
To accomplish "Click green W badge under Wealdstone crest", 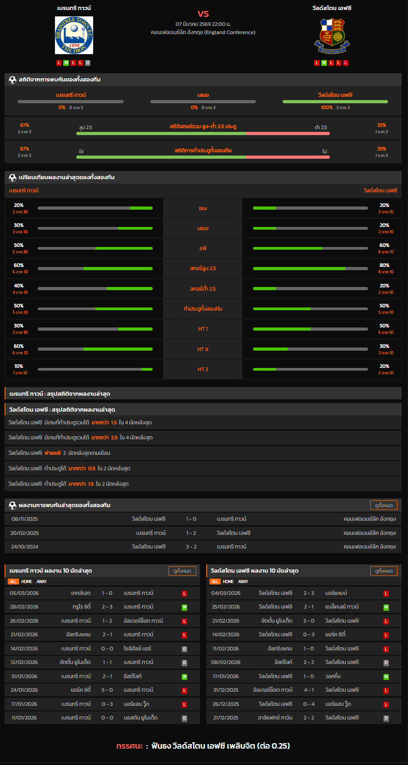I will pyautogui.click(x=324, y=63).
